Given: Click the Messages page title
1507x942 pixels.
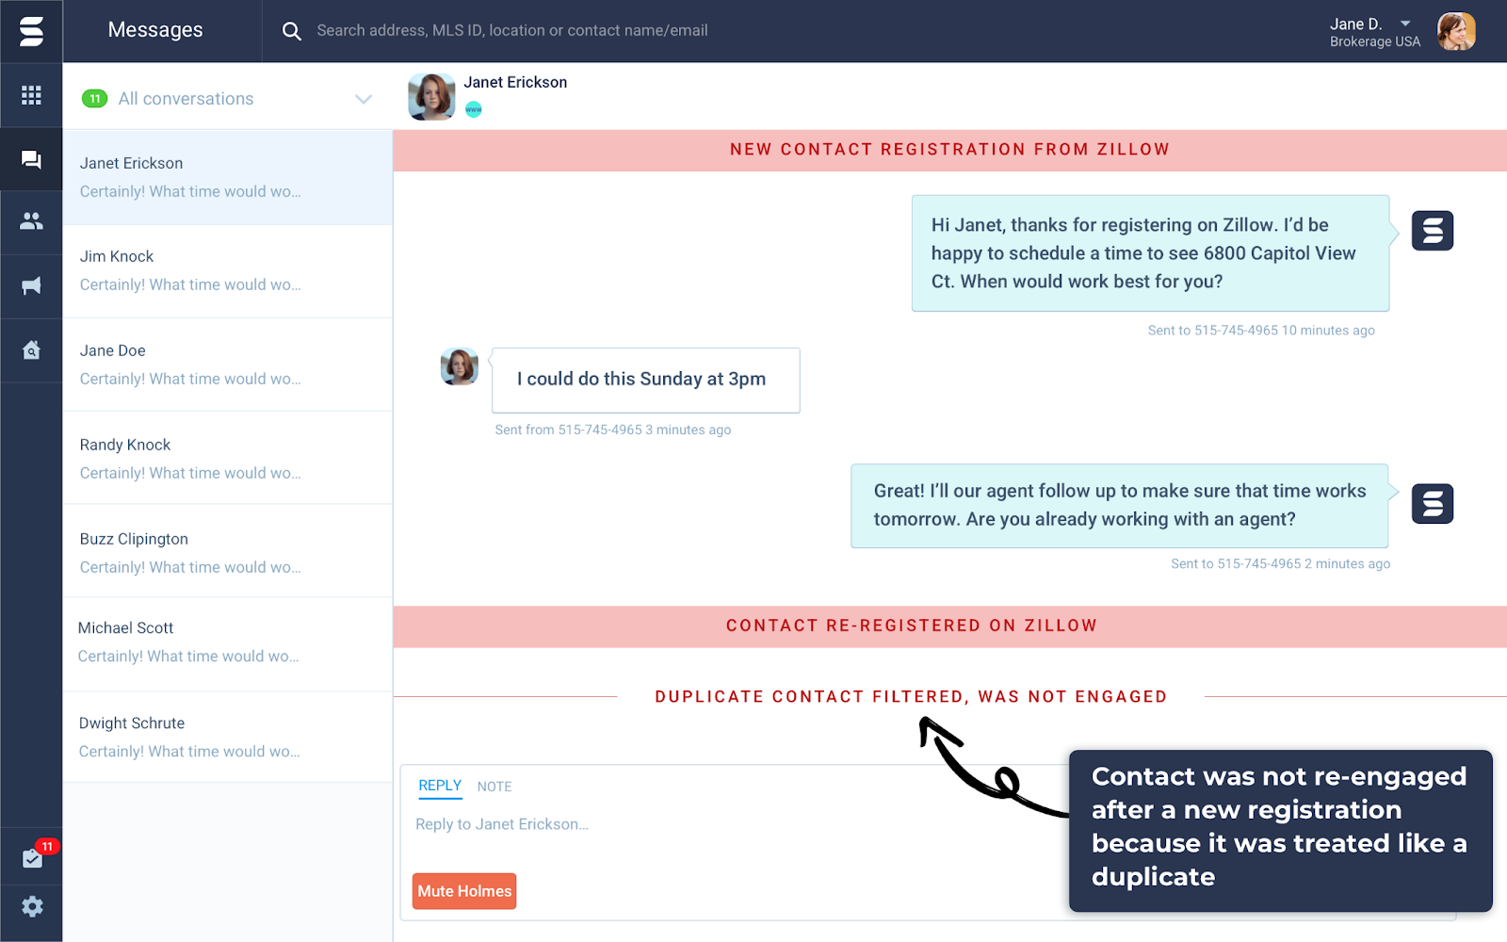Looking at the screenshot, I should (155, 30).
